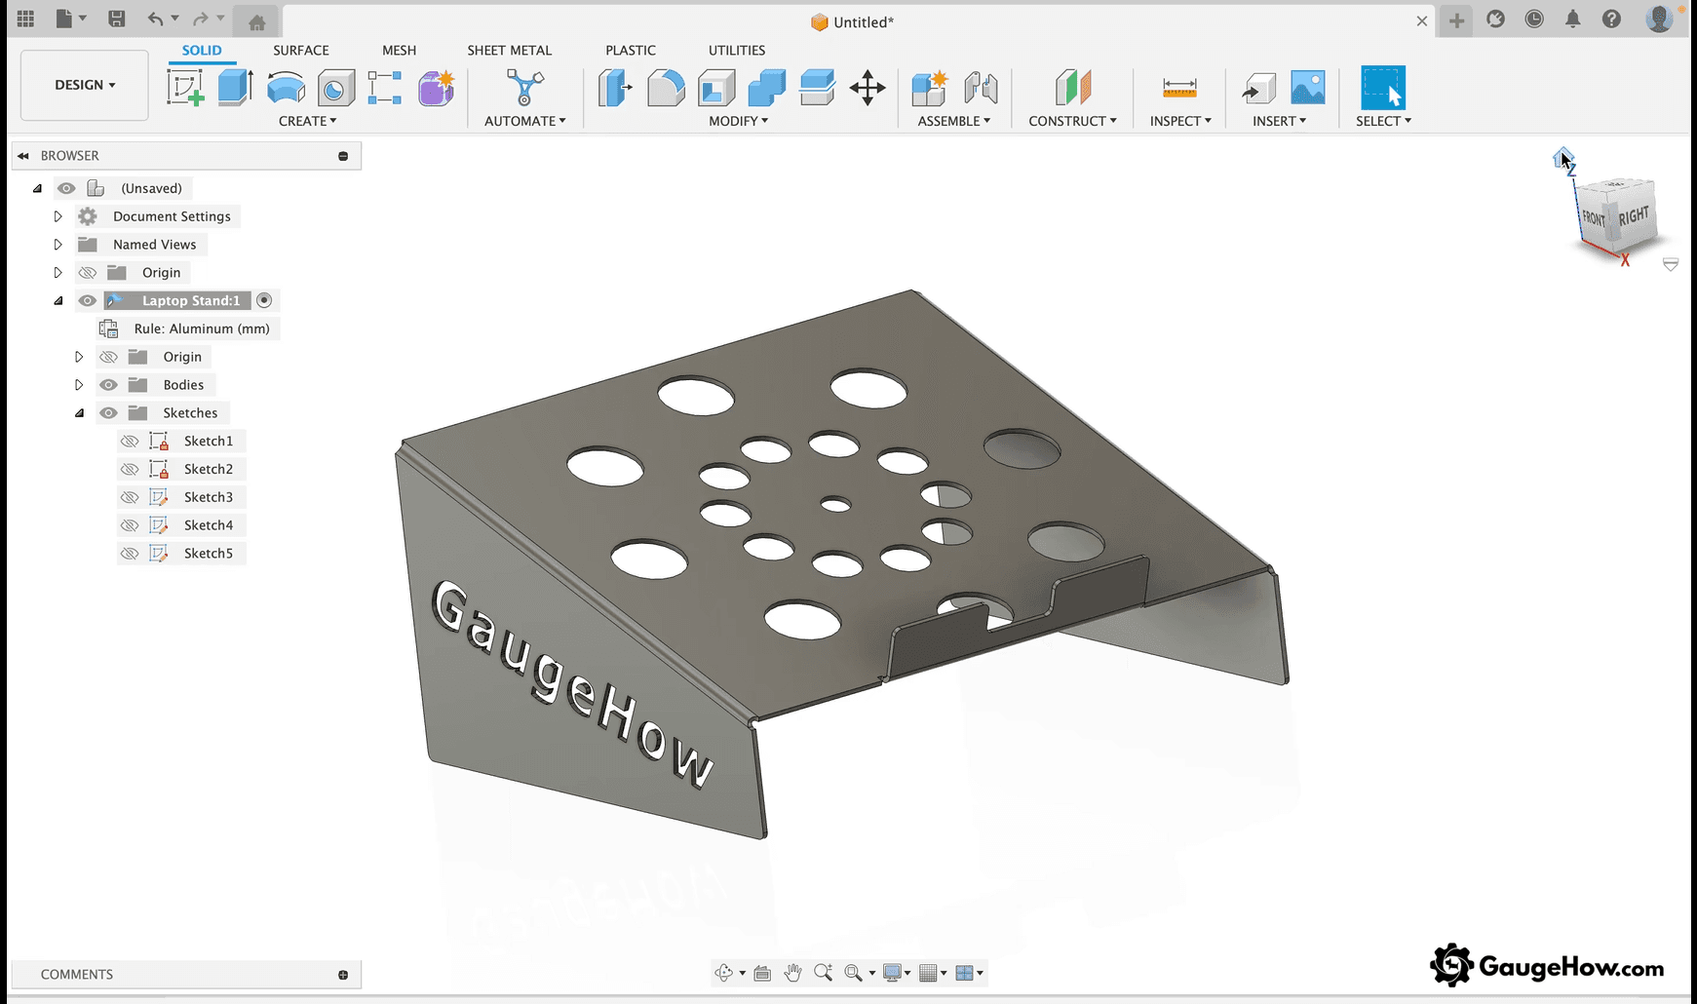1697x1004 pixels.
Task: Switch to the Sheet Metal tab
Action: point(509,50)
